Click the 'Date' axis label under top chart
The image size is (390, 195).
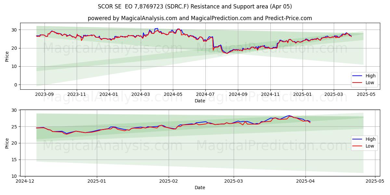tap(200, 101)
